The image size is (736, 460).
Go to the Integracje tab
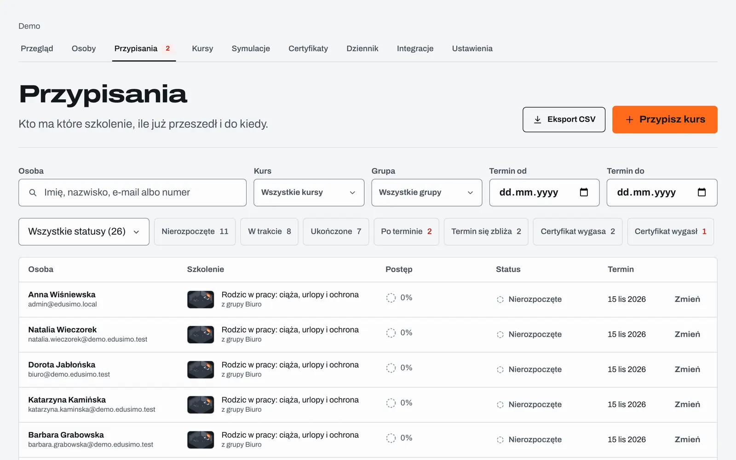tap(415, 48)
